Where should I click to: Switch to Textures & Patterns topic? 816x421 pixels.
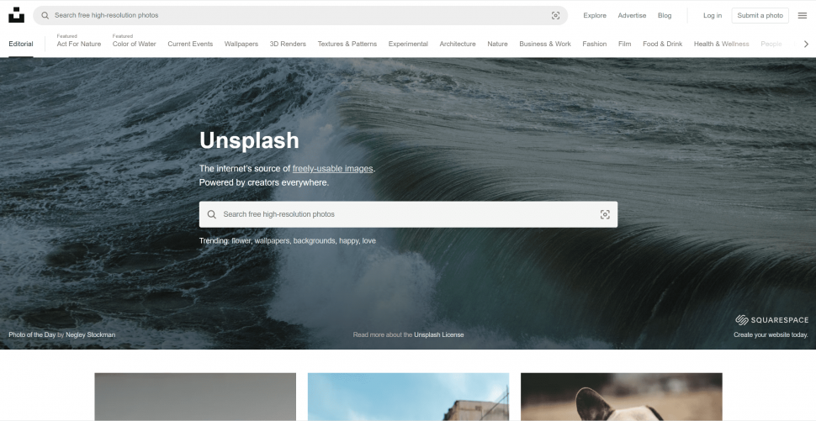347,44
